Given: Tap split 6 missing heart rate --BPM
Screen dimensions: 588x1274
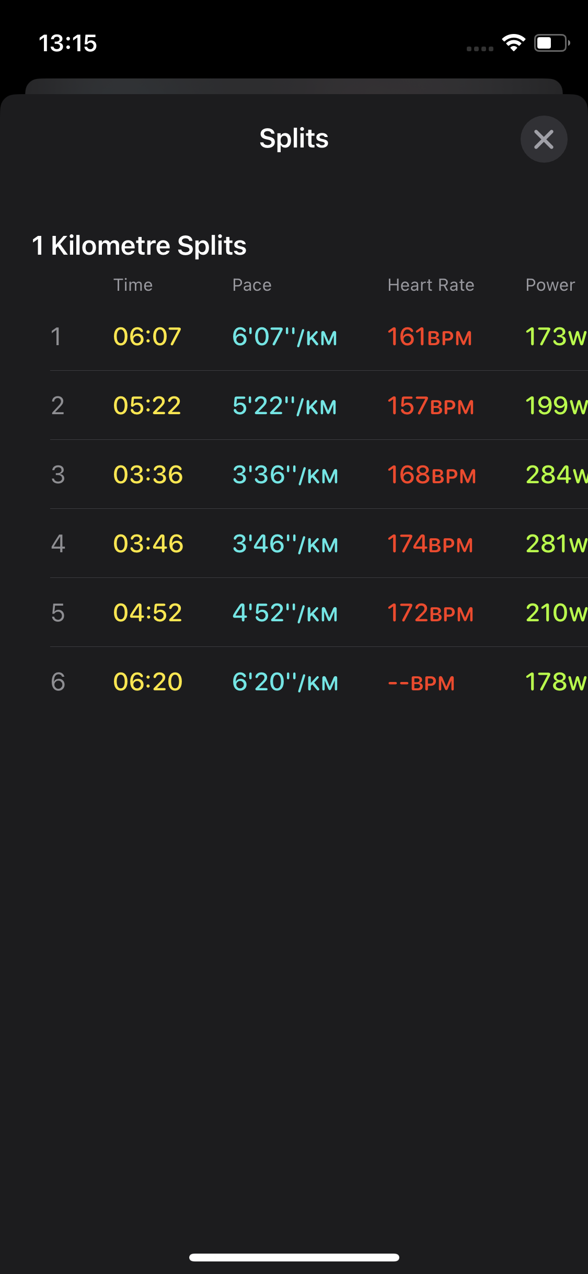Looking at the screenshot, I should (x=421, y=682).
